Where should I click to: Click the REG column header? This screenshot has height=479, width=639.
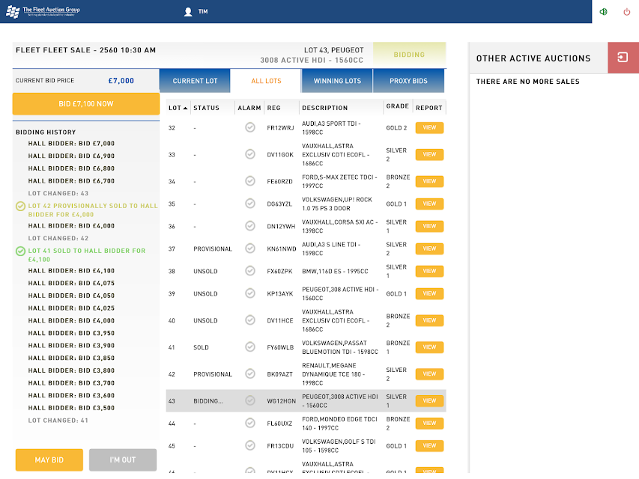[x=274, y=108]
